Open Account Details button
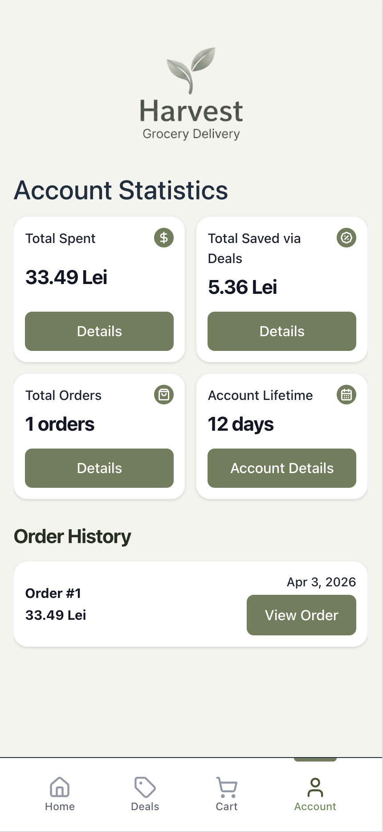This screenshot has height=832, width=383. [x=282, y=468]
